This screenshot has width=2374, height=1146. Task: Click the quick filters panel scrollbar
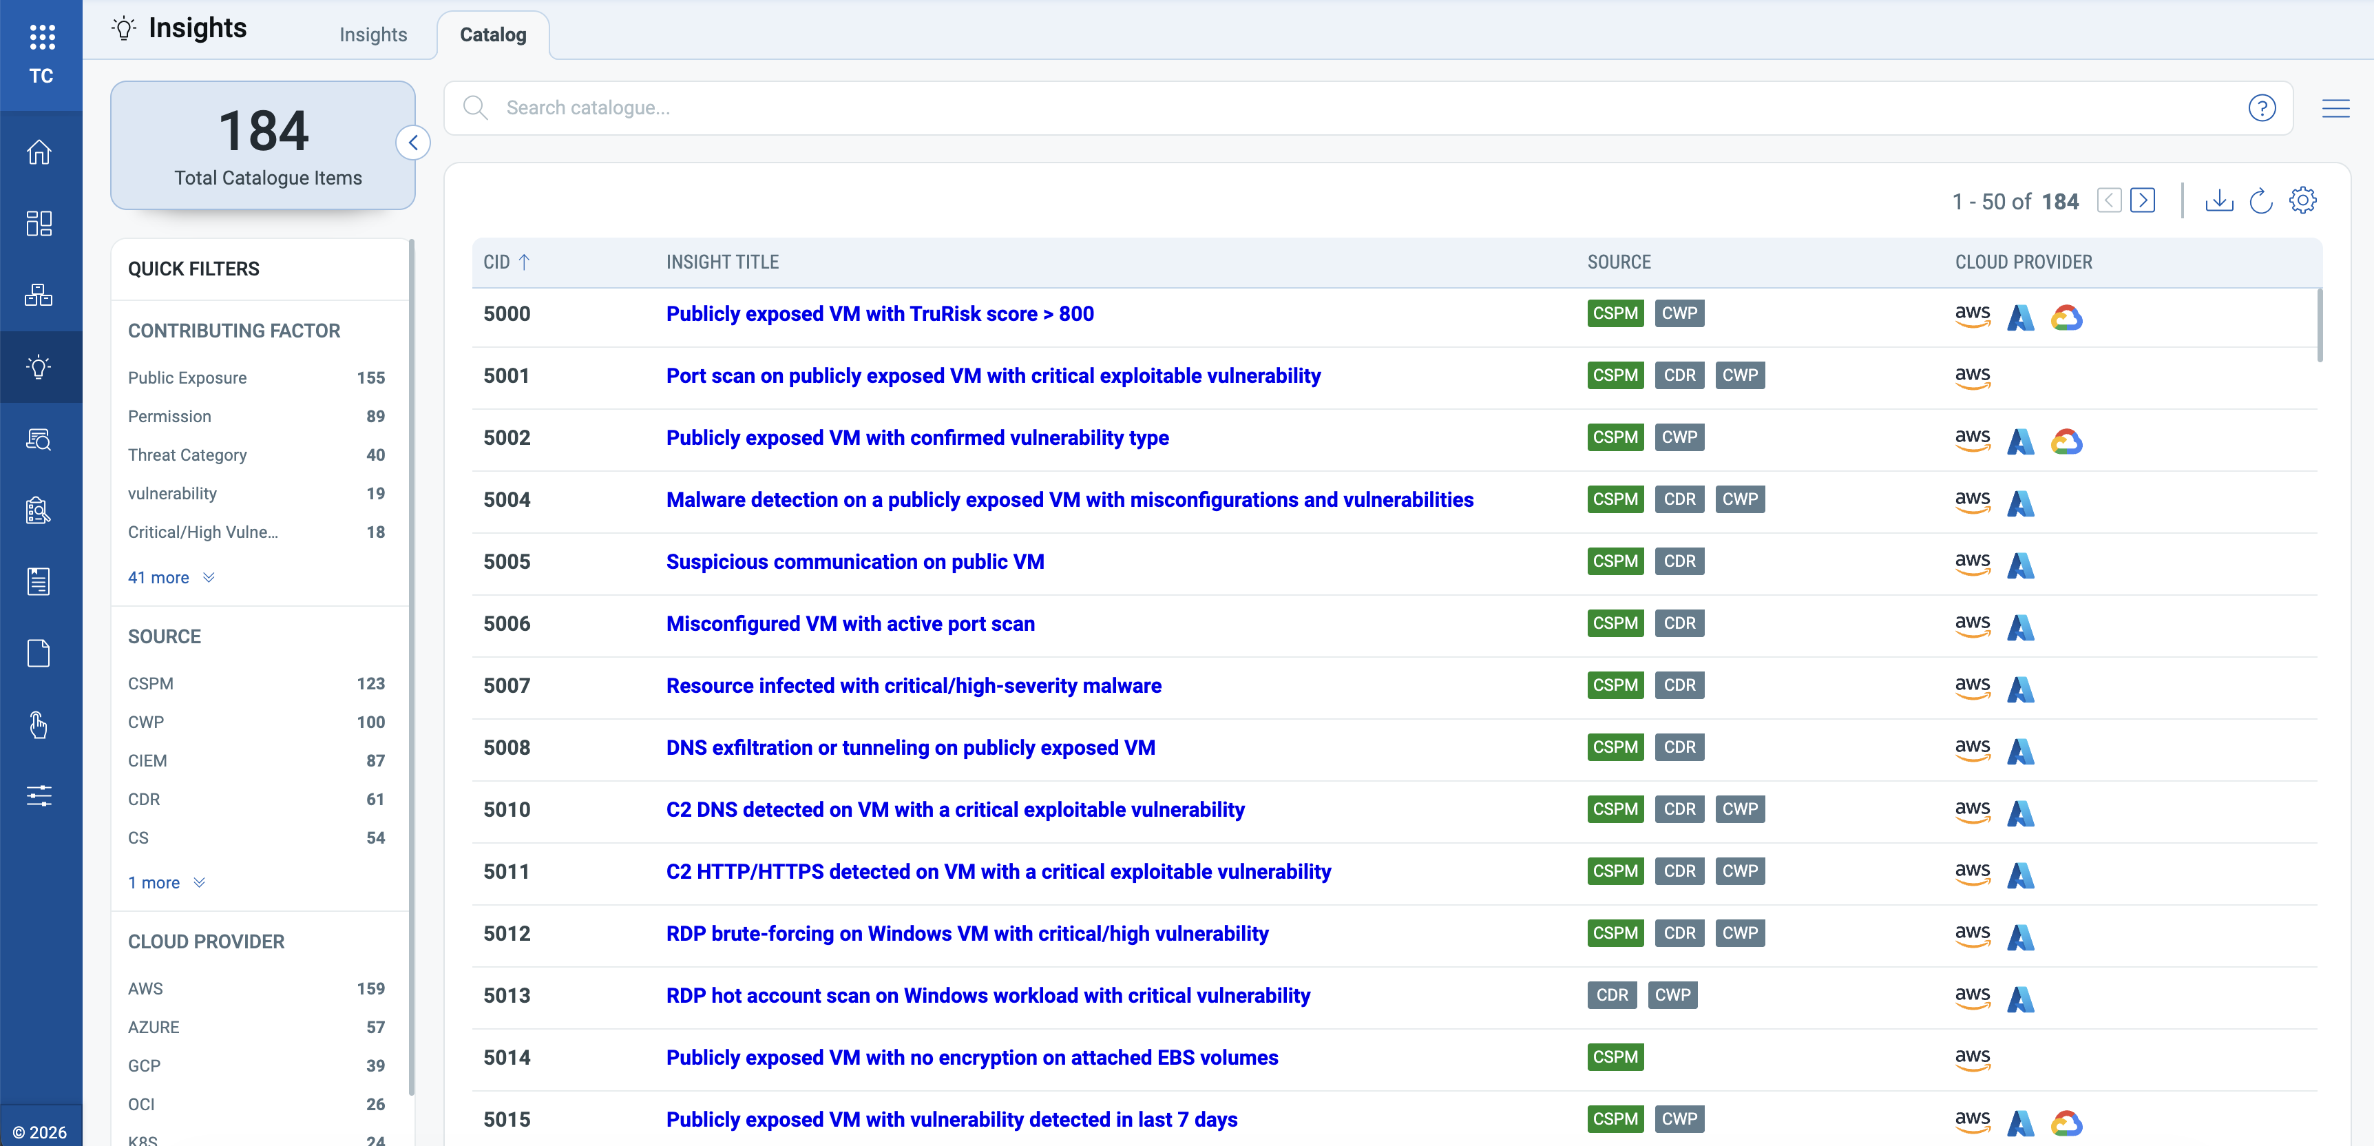(411, 667)
